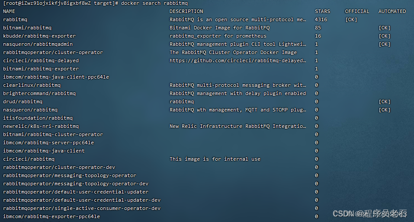Click AUTOMATED [OK] in bitnami/rabbitmq row
Screen dimensions: 414x222
pyautogui.click(x=385, y=28)
